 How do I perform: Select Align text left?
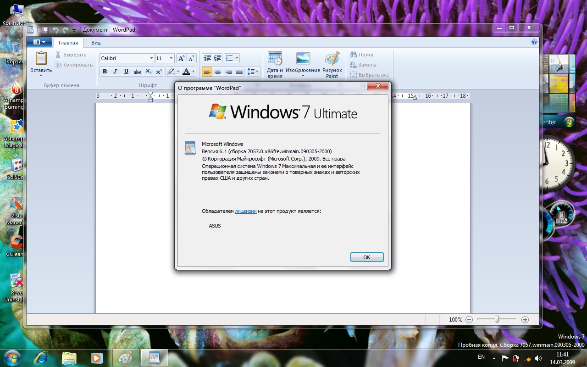pos(207,71)
